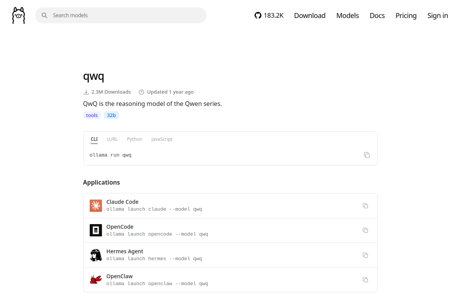Open the Pricing page

[x=406, y=15]
